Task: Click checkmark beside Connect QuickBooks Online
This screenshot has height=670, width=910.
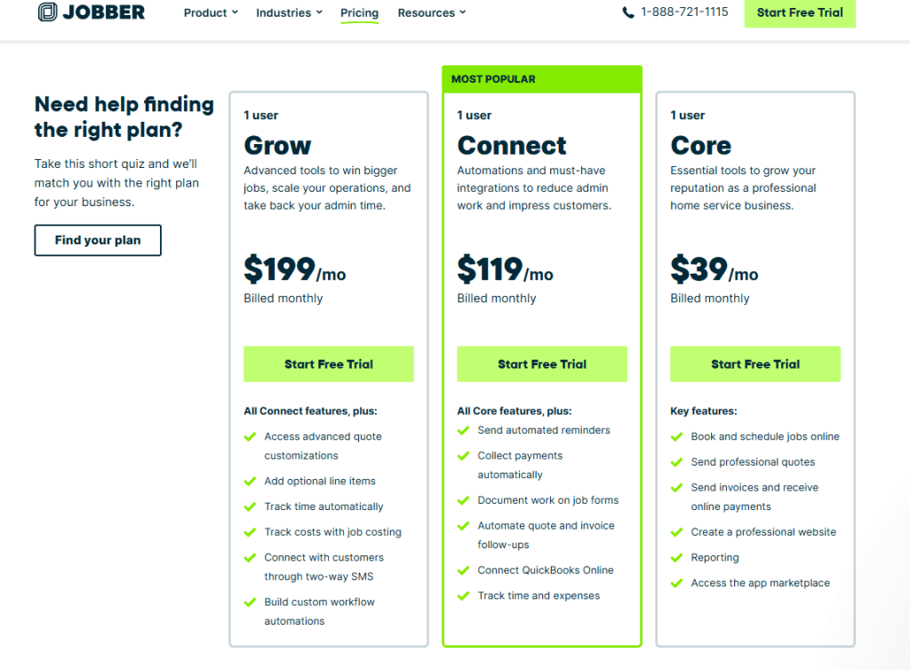Action: [463, 570]
